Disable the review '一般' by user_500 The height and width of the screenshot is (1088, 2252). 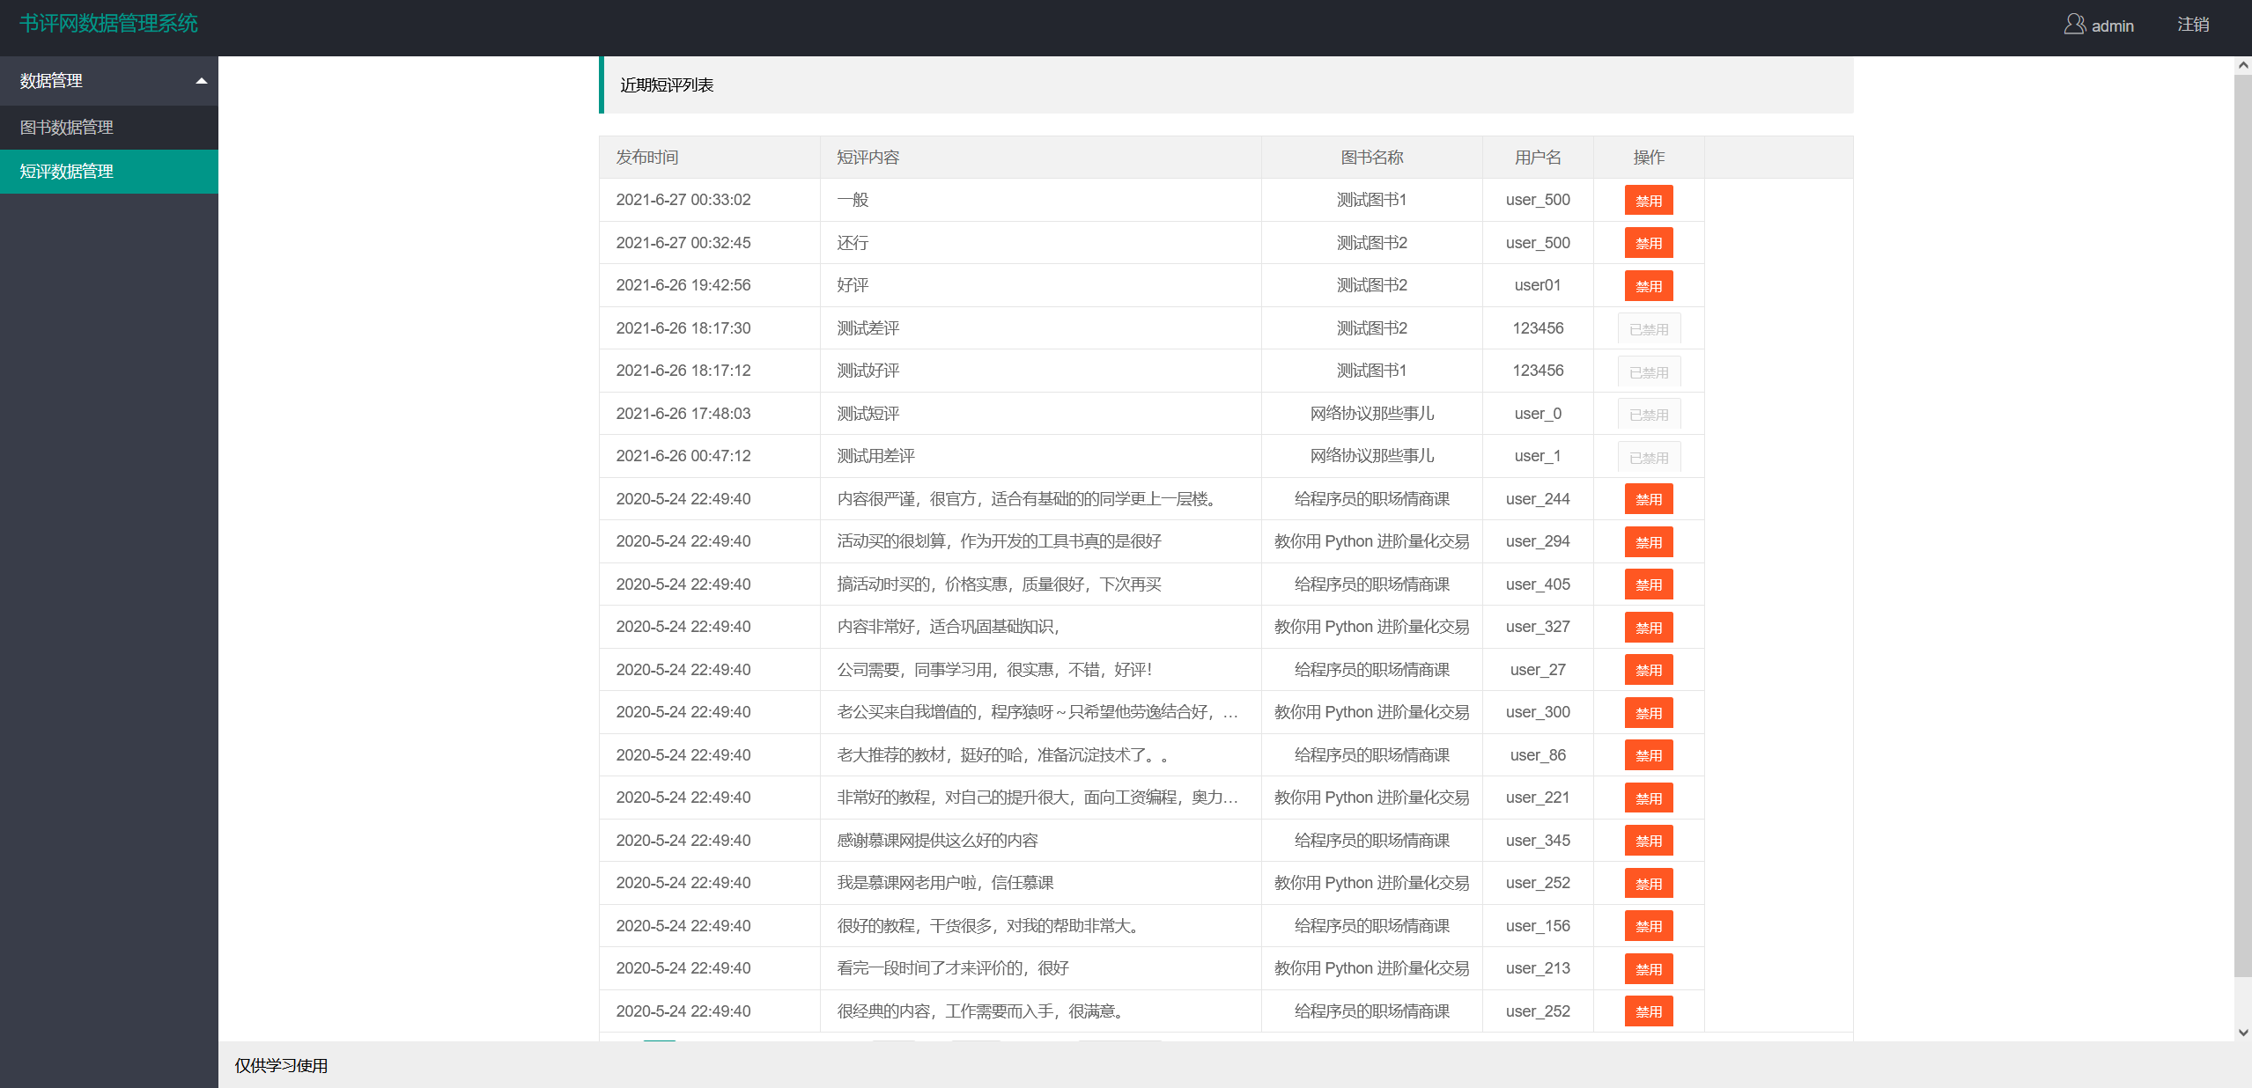[1649, 201]
